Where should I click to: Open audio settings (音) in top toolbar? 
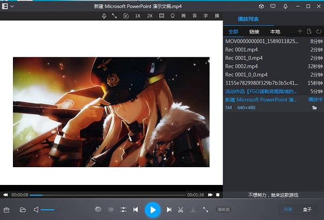point(194,16)
